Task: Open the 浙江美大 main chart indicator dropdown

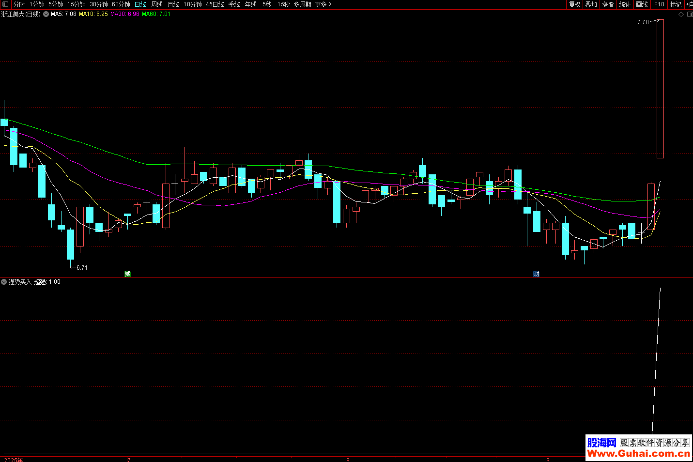Action: pyautogui.click(x=46, y=14)
